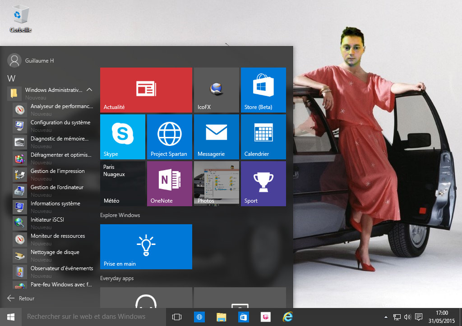462x326 pixels.
Task: Click the W letter index header
Action: click(11, 78)
